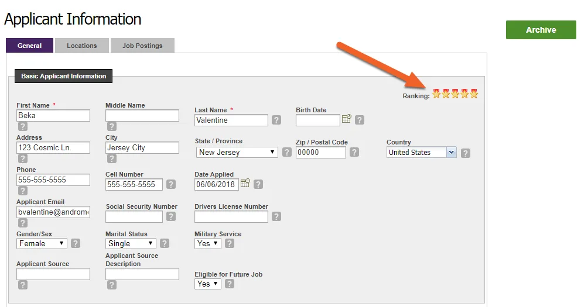The image size is (581, 307).
Task: Switch to the Locations tab
Action: [82, 46]
